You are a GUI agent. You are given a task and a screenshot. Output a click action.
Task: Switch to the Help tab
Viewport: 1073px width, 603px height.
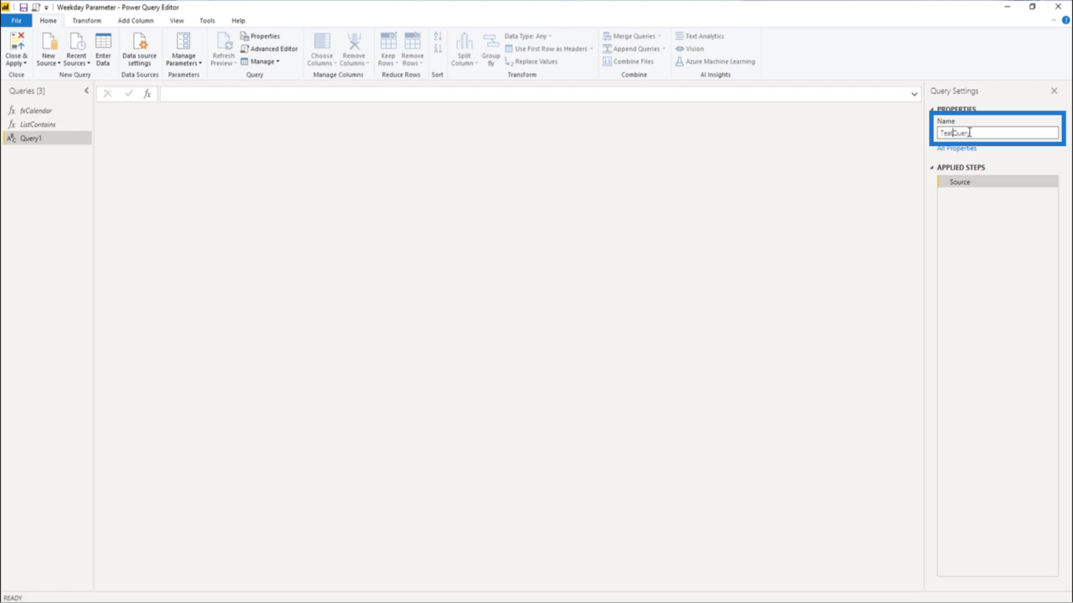(238, 20)
